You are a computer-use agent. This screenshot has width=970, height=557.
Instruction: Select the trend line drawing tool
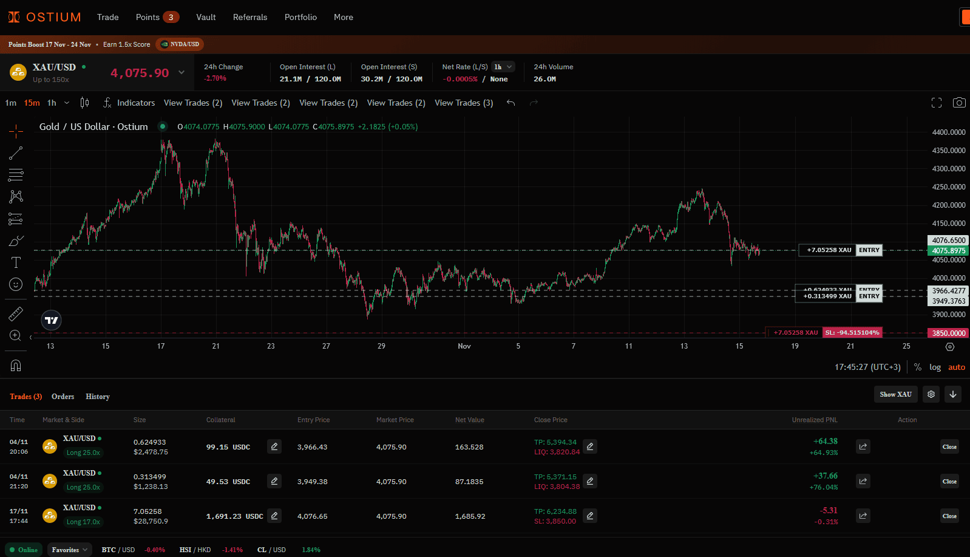[16, 153]
